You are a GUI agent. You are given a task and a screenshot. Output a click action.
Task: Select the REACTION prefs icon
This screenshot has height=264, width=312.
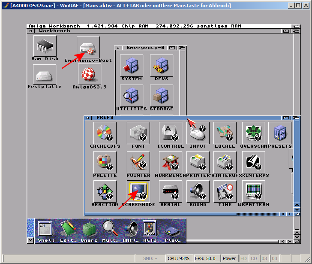click(105, 191)
